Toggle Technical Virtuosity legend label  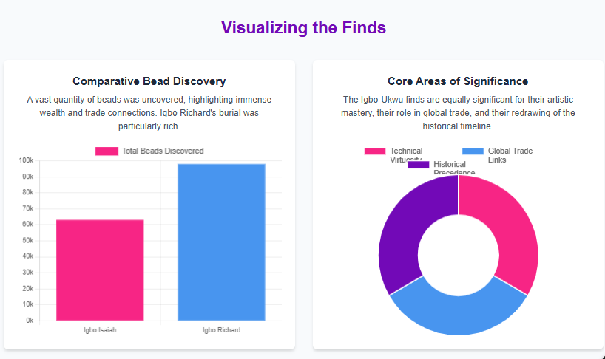coord(406,151)
